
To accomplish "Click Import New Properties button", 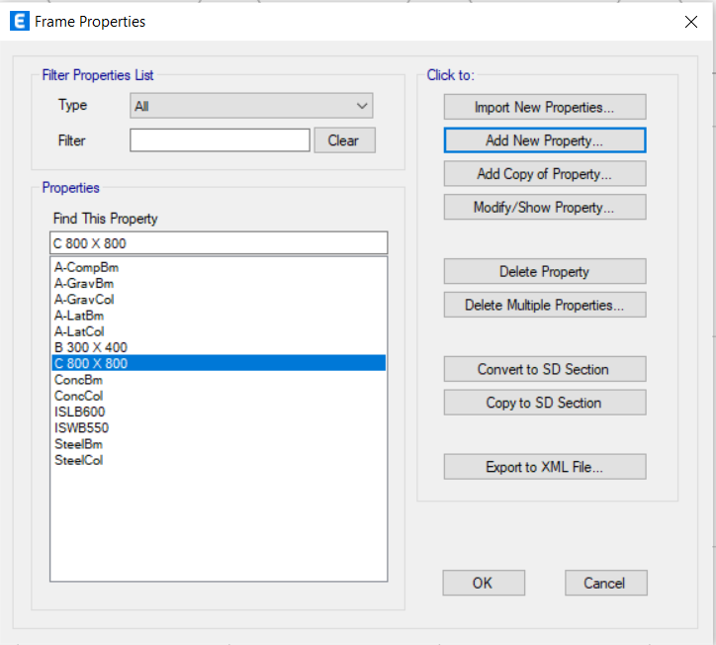I will 545,107.
